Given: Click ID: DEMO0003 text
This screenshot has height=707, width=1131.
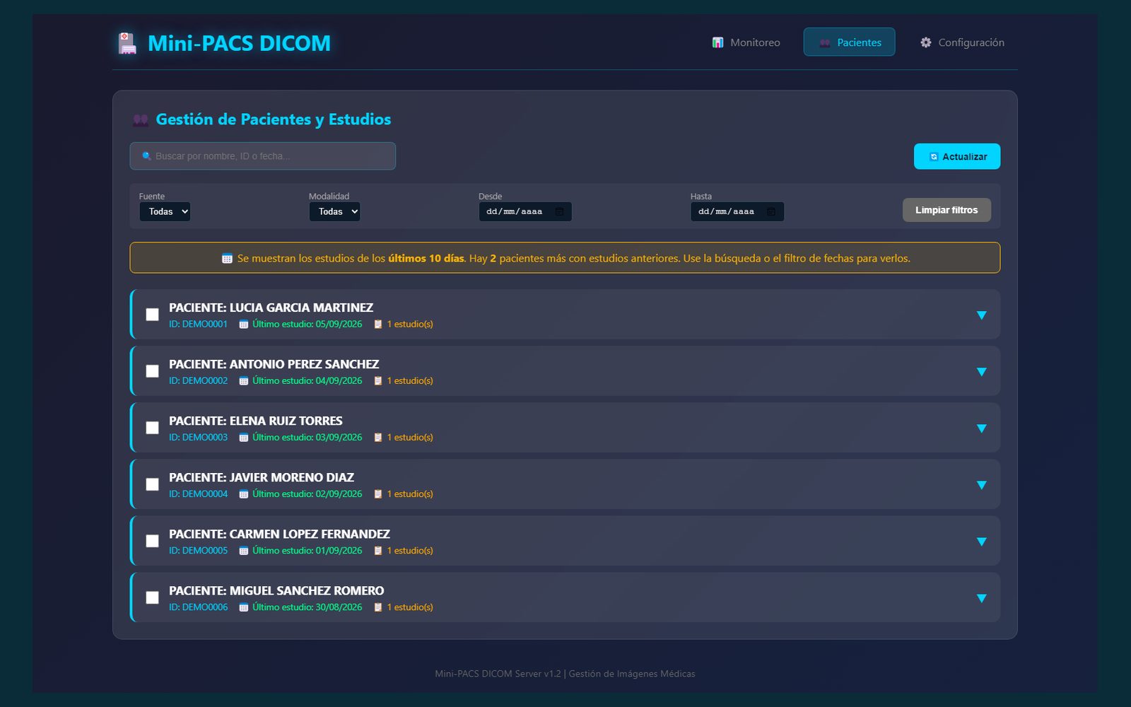Looking at the screenshot, I should [x=198, y=438].
